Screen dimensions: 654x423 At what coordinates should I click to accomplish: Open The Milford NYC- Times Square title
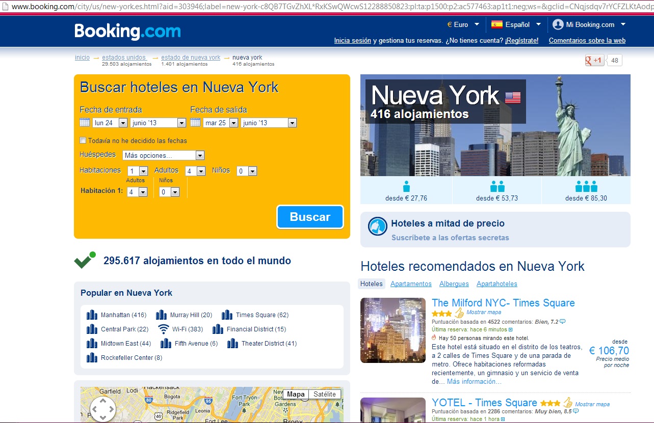click(503, 303)
